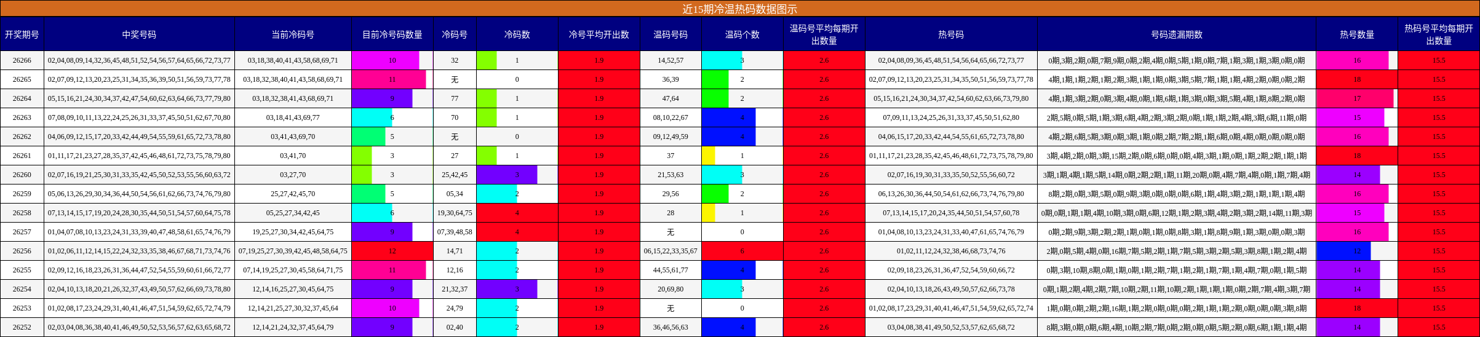Image resolution: width=1480 pixels, height=337 pixels.
Task: Click current cold codes 03,18,41,43,69,77
Action: point(293,117)
